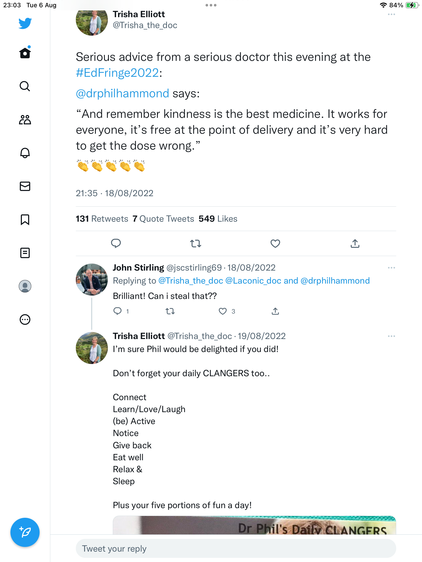422x562 pixels.
Task: Retweet the main tweet
Action: [195, 244]
